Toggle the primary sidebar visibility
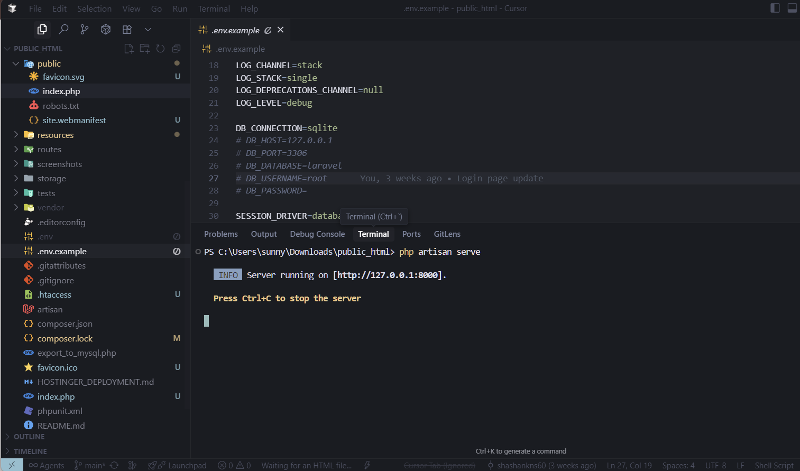This screenshot has width=800, height=471. pos(775,8)
